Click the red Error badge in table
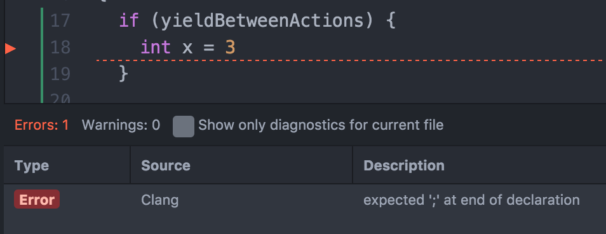The width and height of the screenshot is (606, 234). (x=37, y=200)
